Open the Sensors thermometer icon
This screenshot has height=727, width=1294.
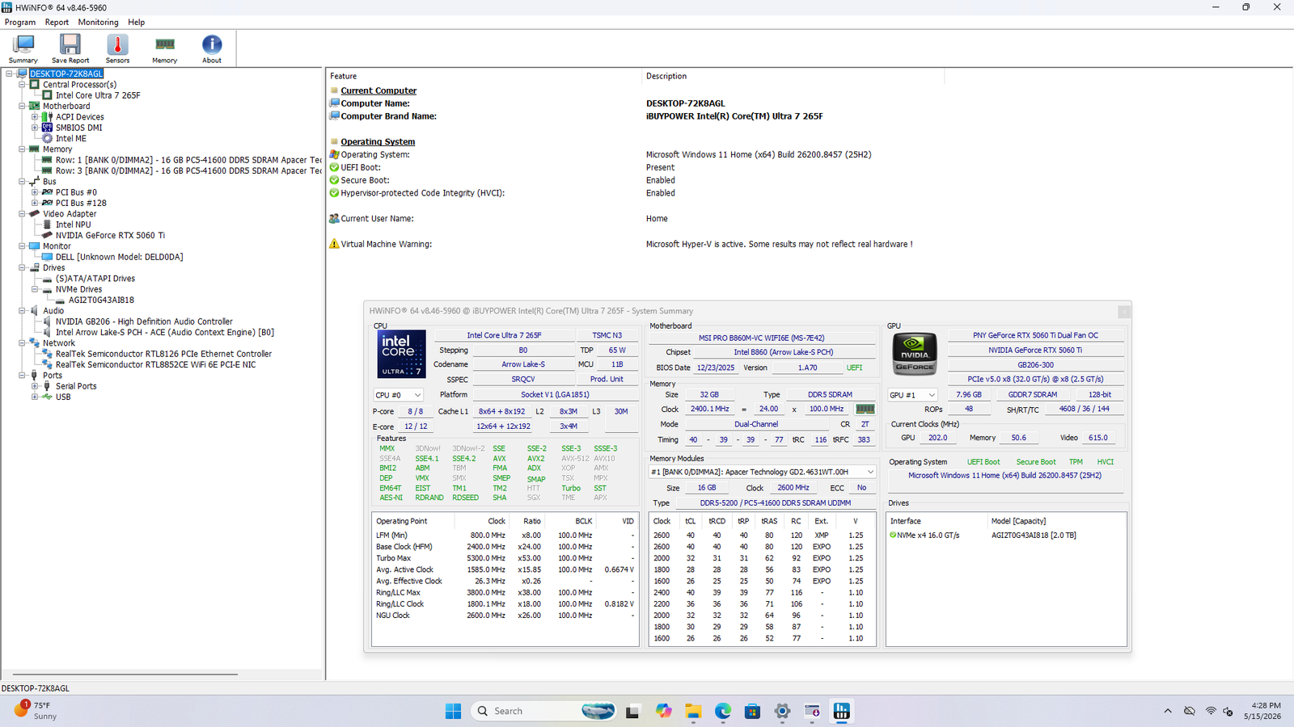117,48
